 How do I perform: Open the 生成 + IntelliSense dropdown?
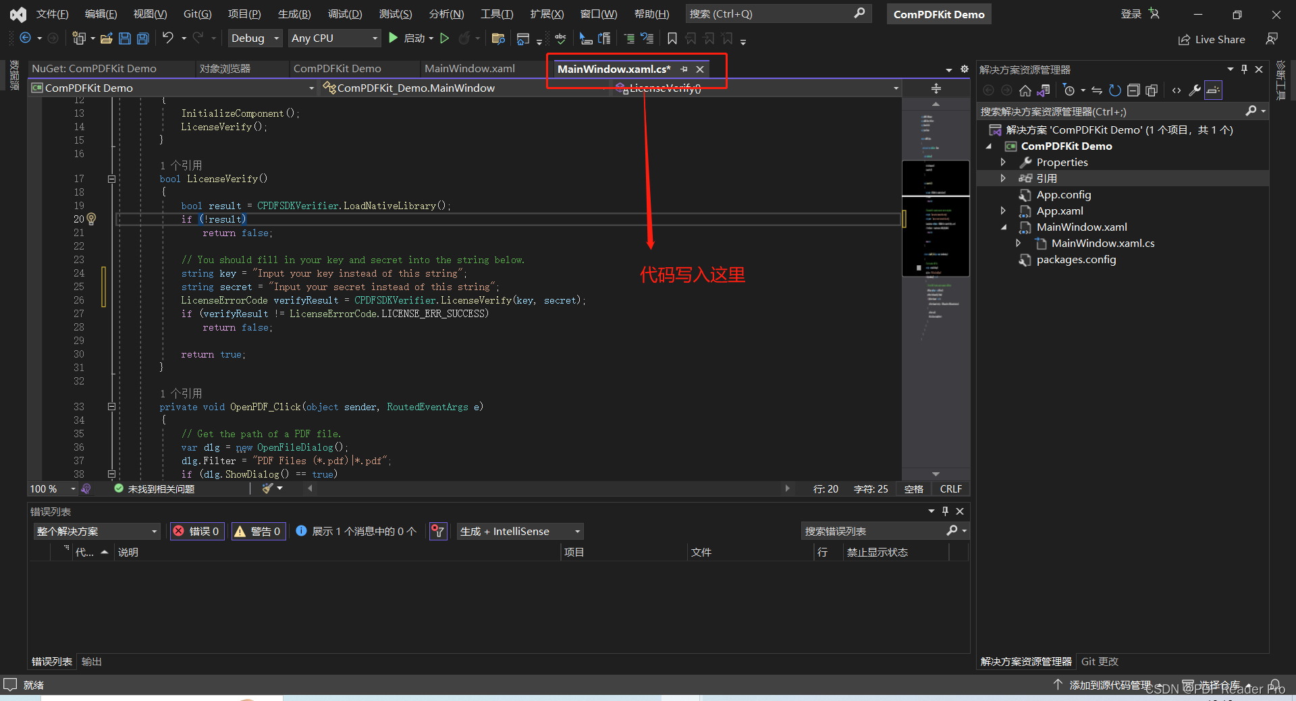click(x=520, y=532)
